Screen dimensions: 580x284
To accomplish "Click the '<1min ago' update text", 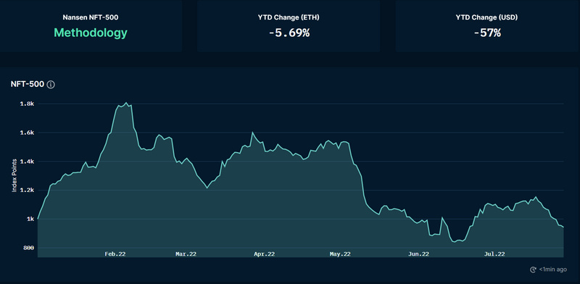I will 552,270.
